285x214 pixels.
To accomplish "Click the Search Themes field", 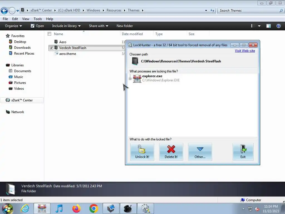I will click(x=249, y=11).
